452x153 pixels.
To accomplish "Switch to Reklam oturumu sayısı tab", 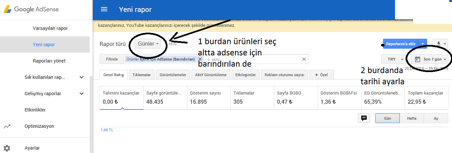I will point(285,74).
